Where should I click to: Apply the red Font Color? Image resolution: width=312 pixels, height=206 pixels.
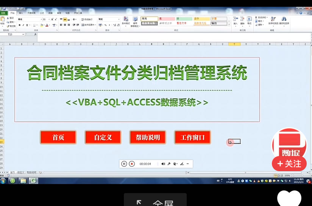47,25
